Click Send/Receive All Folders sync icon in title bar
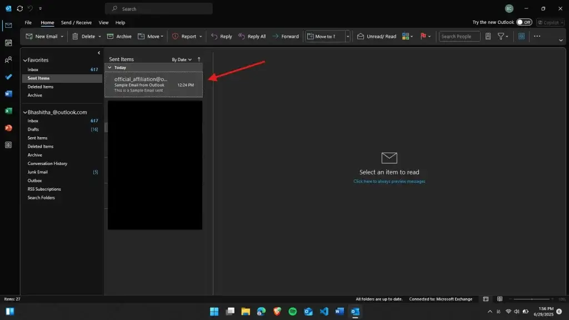Screen dimensions: 569x320 (20, 8)
